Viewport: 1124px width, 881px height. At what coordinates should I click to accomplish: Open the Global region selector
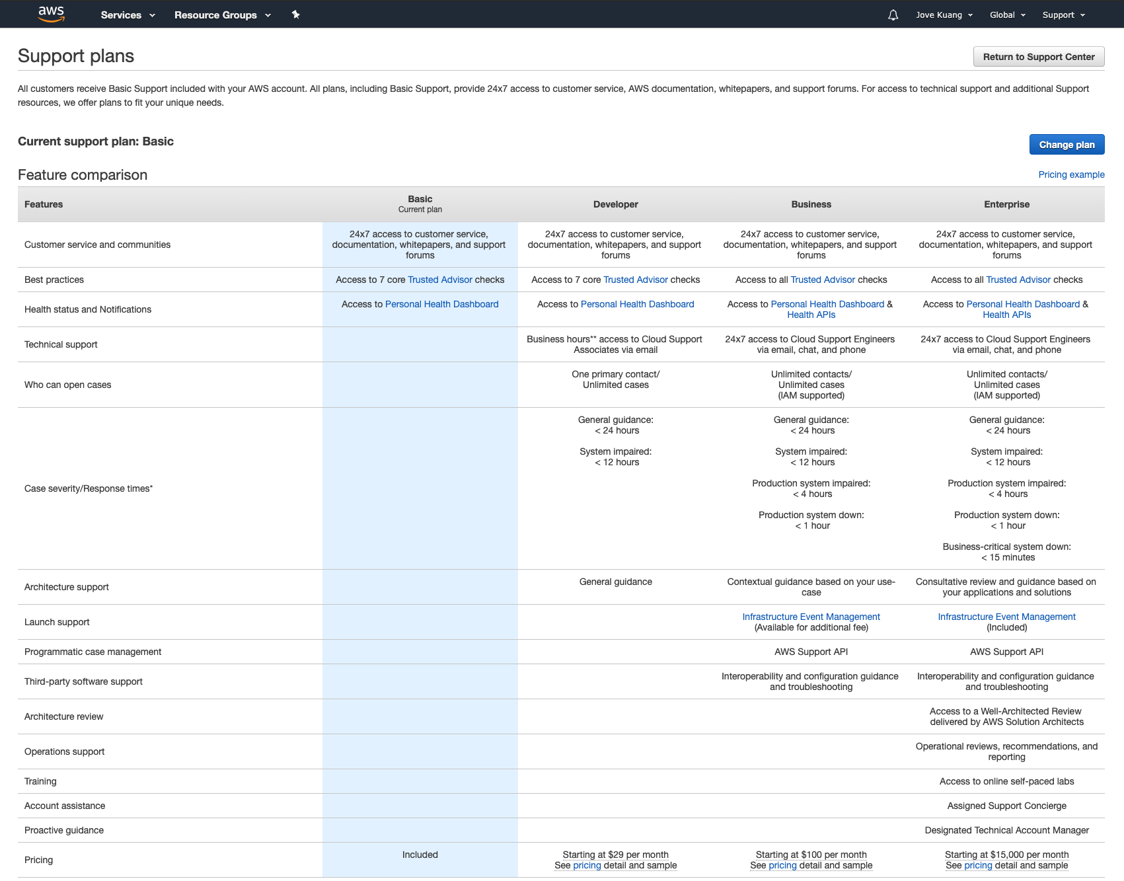point(1008,15)
